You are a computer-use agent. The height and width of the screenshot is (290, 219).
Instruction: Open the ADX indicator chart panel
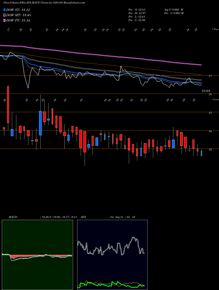(112, 255)
